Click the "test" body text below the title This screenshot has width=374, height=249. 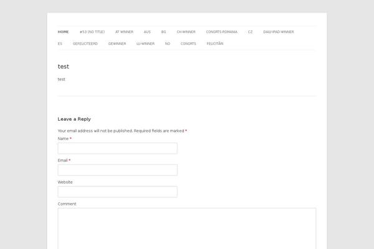click(x=61, y=79)
